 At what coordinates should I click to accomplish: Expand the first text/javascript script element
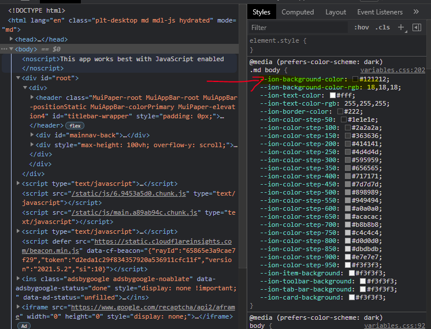pos(18,183)
